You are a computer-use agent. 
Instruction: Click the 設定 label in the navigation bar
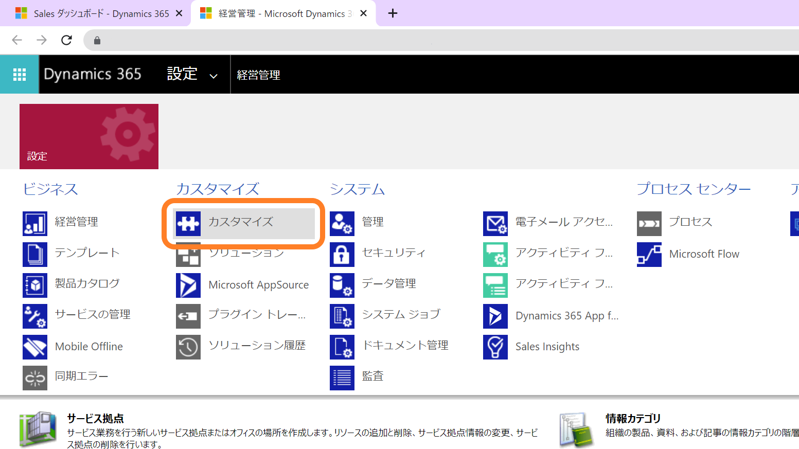coord(182,74)
